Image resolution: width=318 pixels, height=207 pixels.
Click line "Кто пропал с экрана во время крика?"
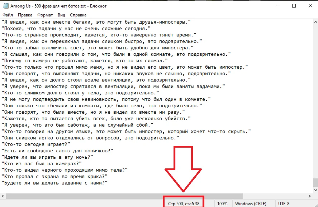pyautogui.click(x=54, y=177)
